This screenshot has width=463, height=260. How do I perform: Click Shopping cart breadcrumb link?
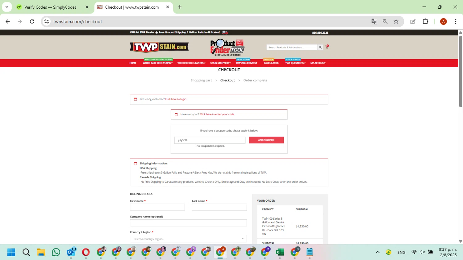(201, 80)
